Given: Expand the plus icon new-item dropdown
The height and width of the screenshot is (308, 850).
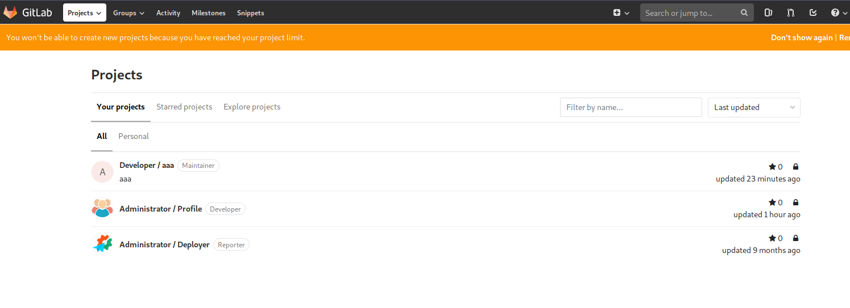Looking at the screenshot, I should (x=621, y=12).
